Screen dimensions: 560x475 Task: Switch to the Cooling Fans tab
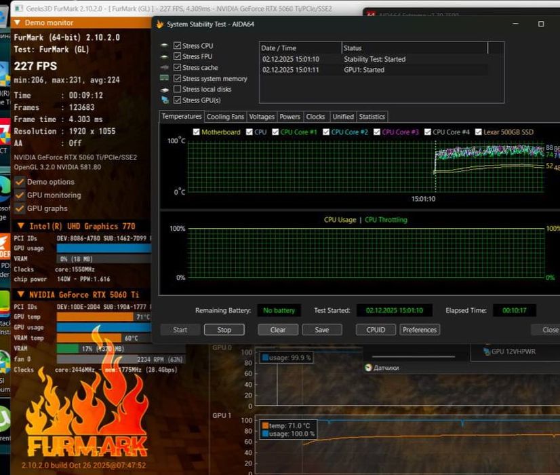tap(225, 117)
